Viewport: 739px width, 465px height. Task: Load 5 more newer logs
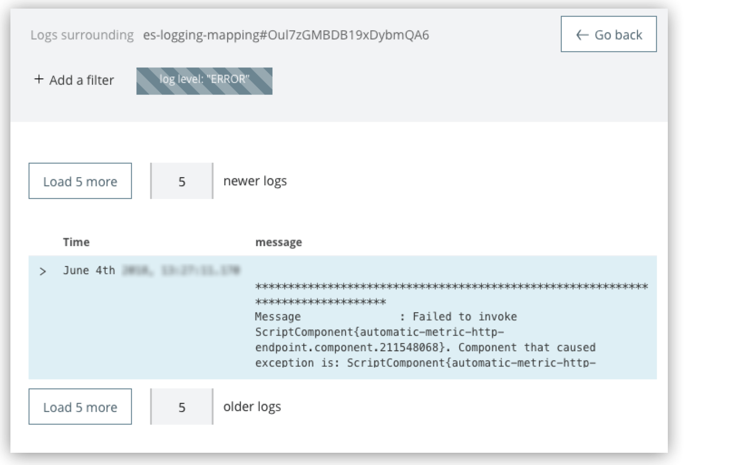click(80, 181)
